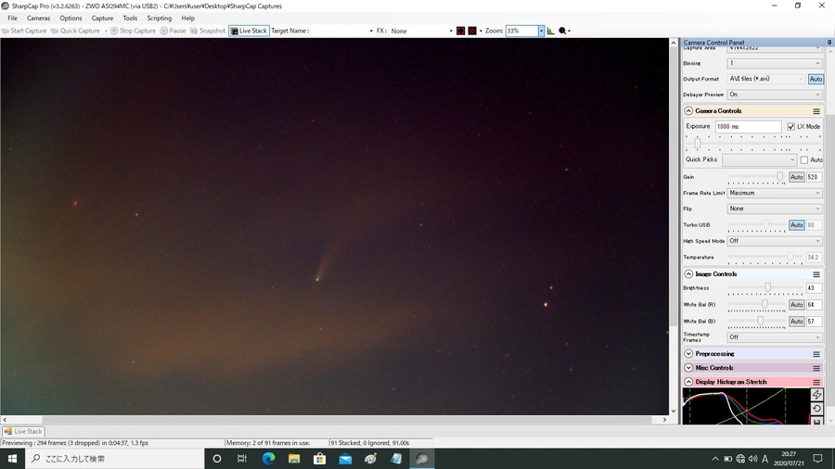Toggle Auto for White Bal (B)
This screenshot has height=469, width=835.
797,322
